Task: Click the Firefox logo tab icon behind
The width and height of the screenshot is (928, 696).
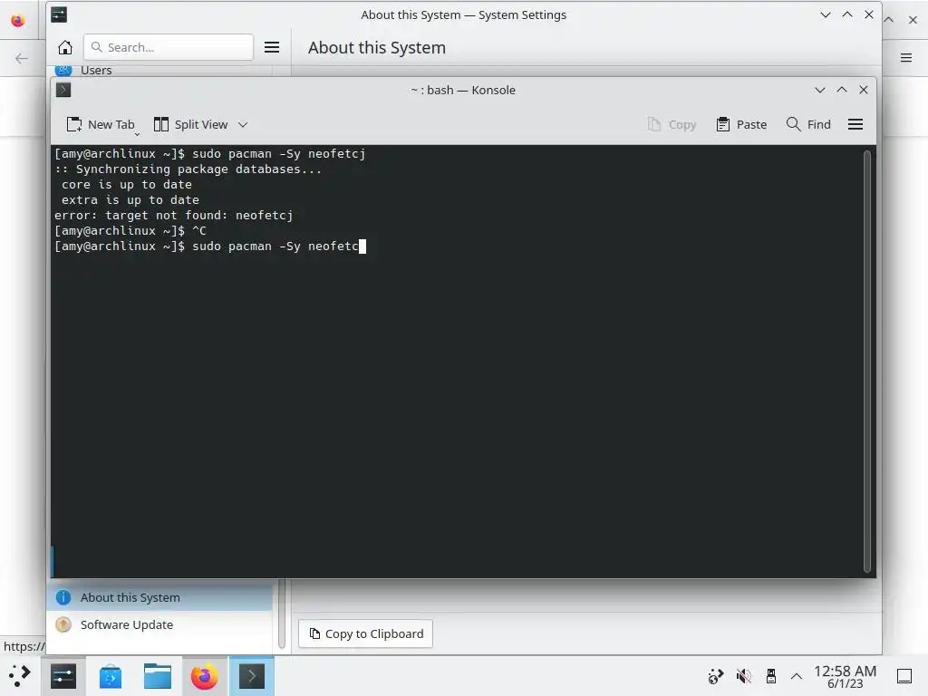Action: click(18, 21)
